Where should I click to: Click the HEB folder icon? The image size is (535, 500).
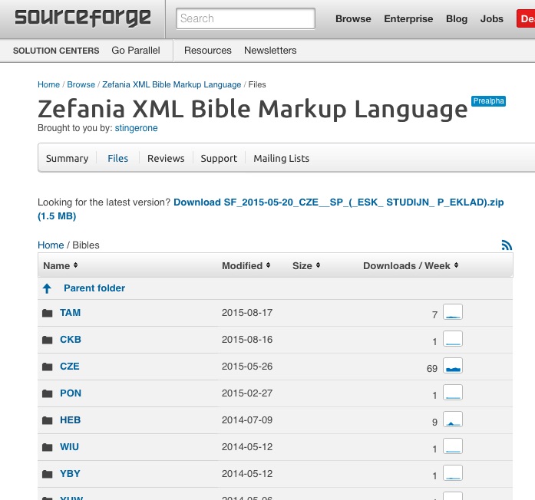(x=47, y=420)
